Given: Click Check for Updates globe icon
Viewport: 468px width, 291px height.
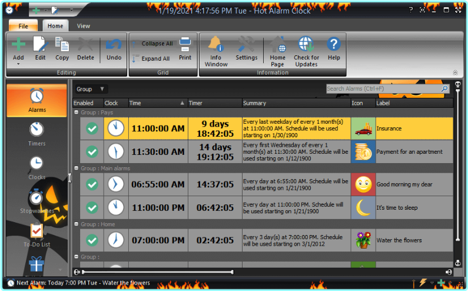Looking at the screenshot, I should pyautogui.click(x=306, y=44).
